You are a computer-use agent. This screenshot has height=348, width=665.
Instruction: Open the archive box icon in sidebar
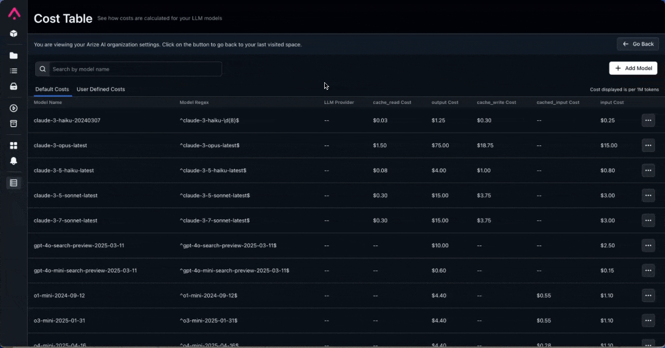(x=14, y=124)
